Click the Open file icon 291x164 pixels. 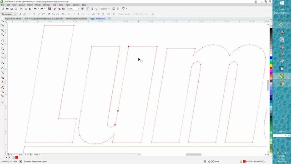7,9
